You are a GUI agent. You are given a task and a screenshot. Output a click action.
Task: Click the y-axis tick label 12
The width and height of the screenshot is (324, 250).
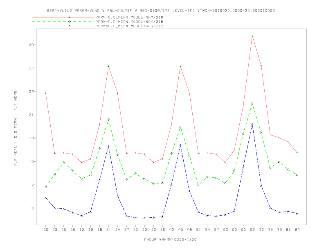coord(31,185)
